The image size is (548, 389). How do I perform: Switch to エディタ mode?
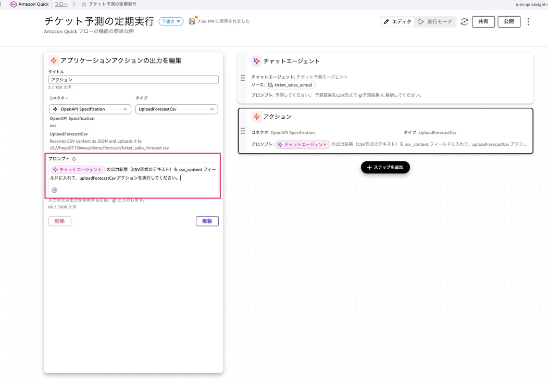(x=397, y=22)
